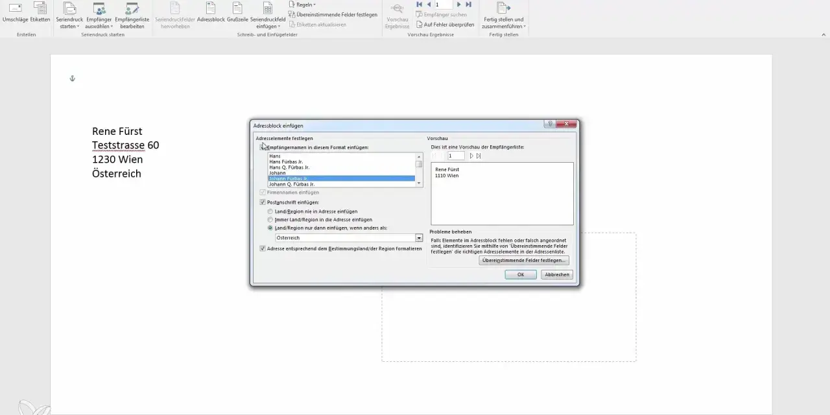The height and width of the screenshot is (415, 830).
Task: Open Seriendruck starten menu
Action: pos(69,16)
